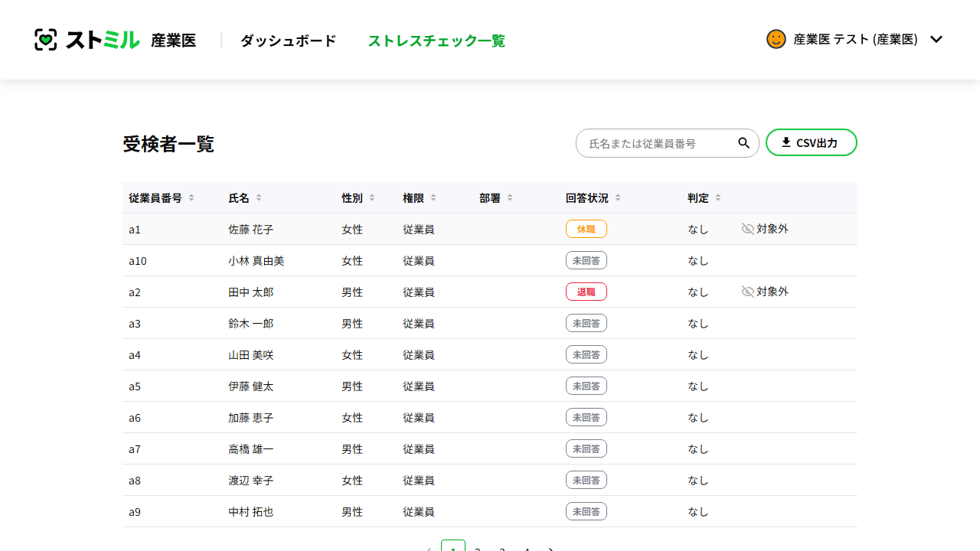
Task: Click the next-page arrow in pagination
Action: pos(551,549)
